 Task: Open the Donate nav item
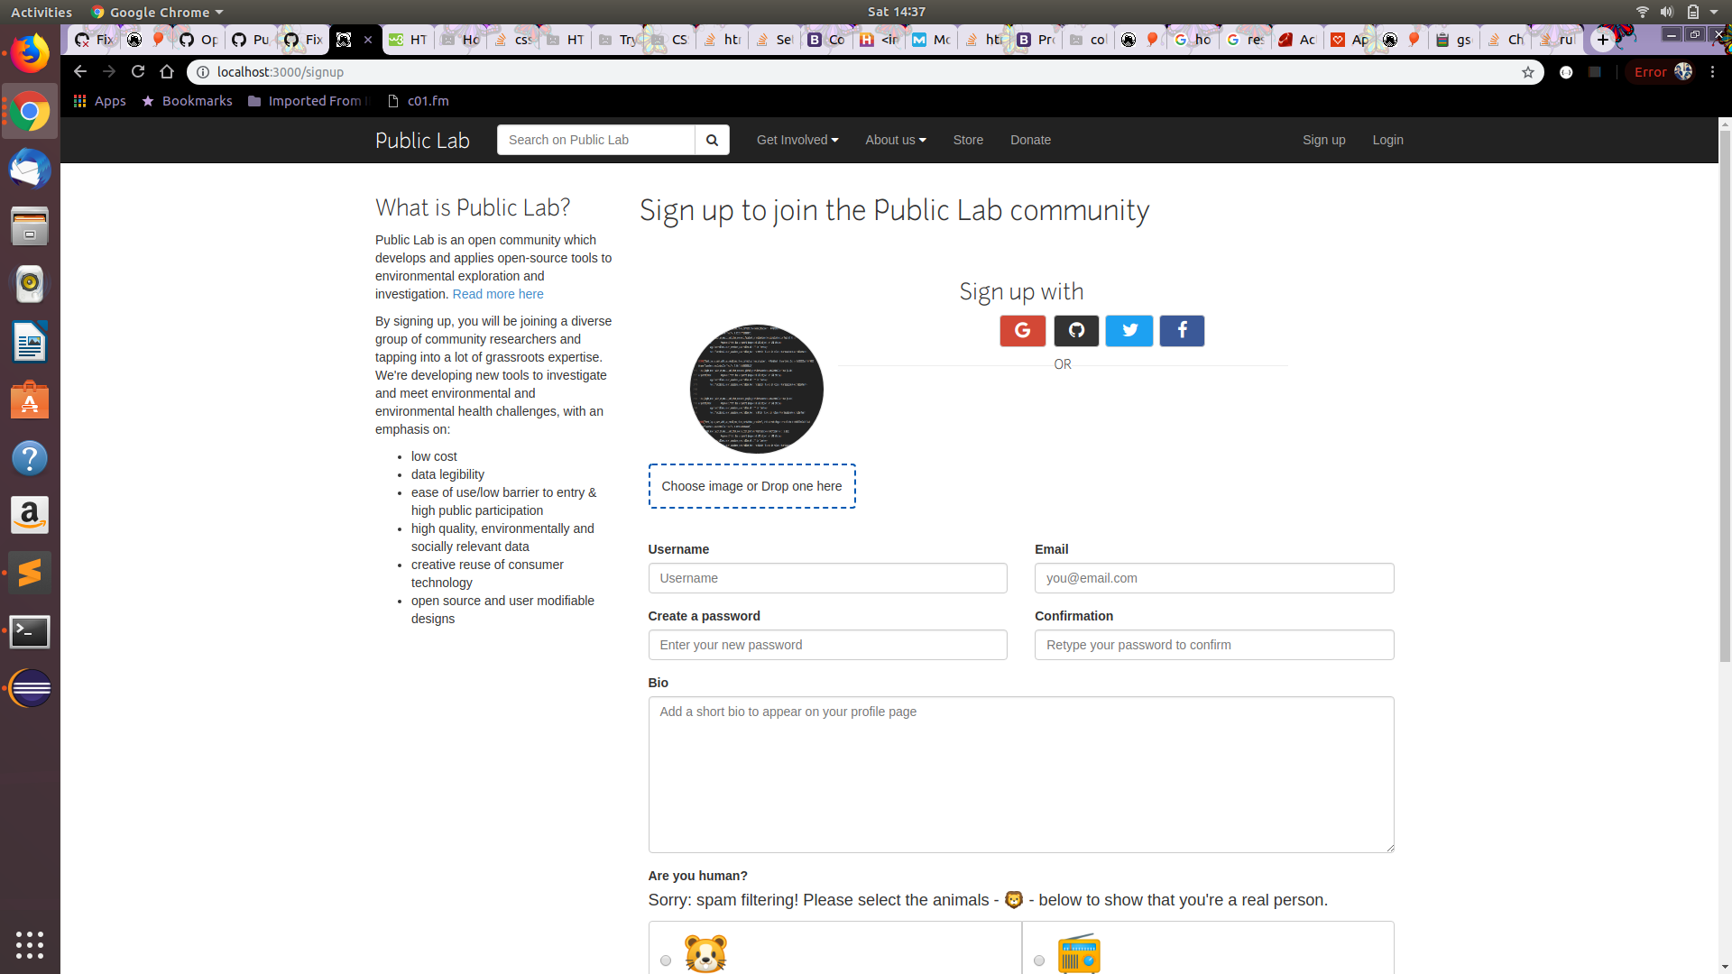click(1030, 140)
